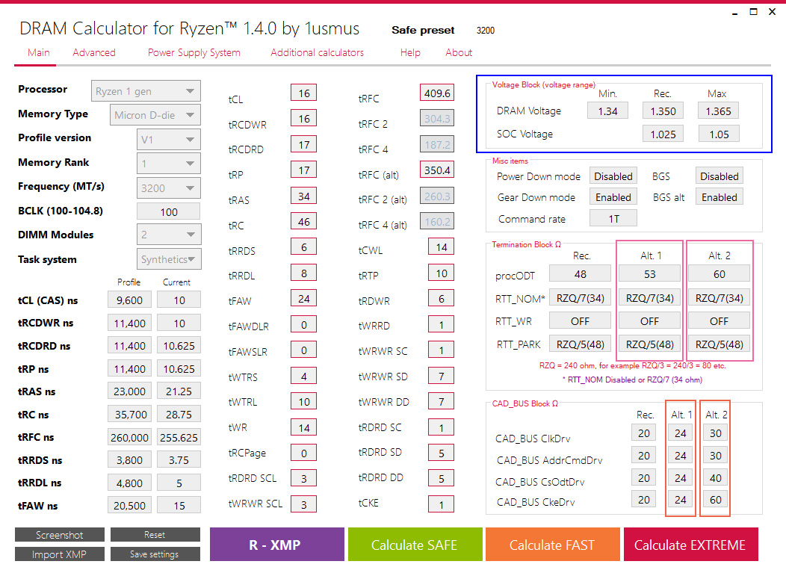Expand the Frequency (MT/s) dropdown
786x576 pixels.
tap(168, 188)
